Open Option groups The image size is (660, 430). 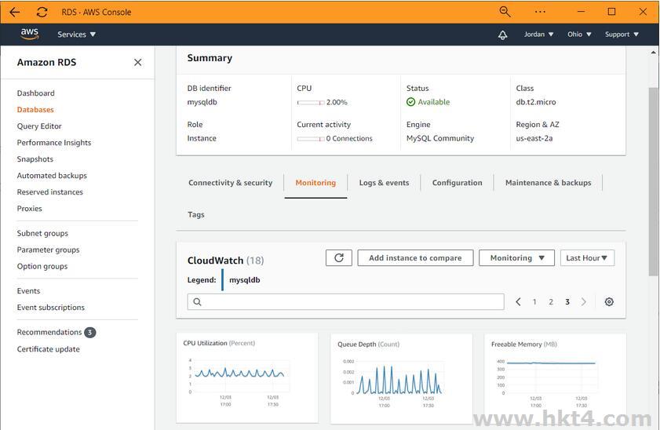tap(42, 266)
